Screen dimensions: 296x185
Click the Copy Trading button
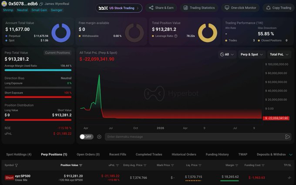pyautogui.click(x=279, y=8)
